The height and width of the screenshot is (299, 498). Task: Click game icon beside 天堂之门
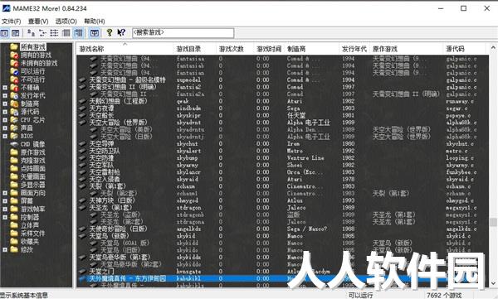tap(82, 272)
